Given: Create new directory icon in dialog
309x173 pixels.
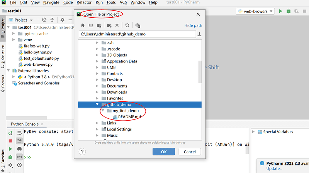Looking at the screenshot, I should [109, 25].
